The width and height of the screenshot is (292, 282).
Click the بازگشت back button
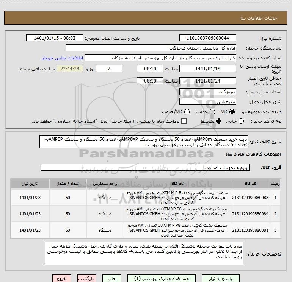click(86, 279)
